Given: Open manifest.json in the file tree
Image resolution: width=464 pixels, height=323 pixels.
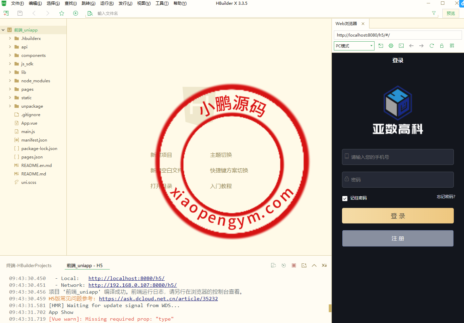Looking at the screenshot, I should pos(34,140).
